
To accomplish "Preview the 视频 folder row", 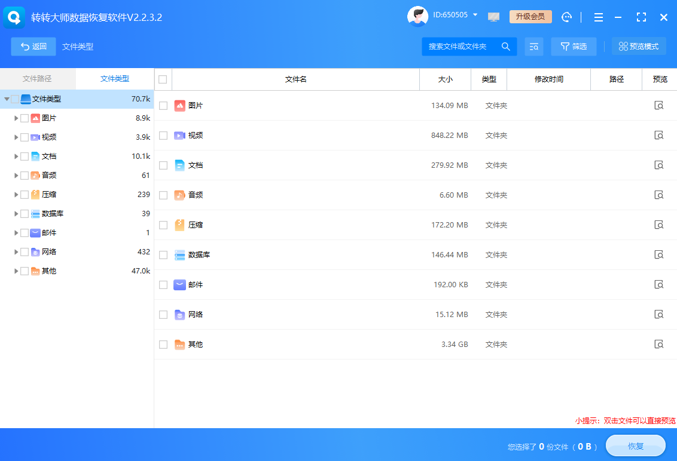I will (659, 136).
